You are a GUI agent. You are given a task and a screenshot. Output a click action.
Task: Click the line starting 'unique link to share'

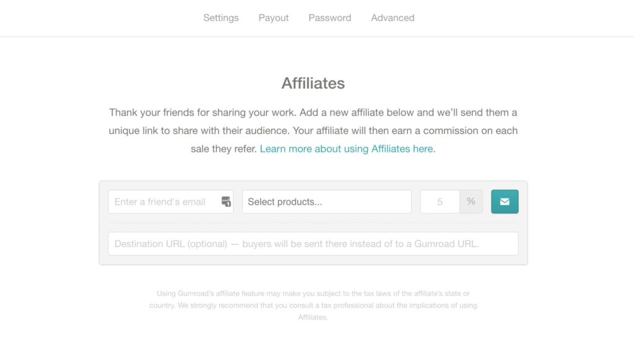point(313,130)
